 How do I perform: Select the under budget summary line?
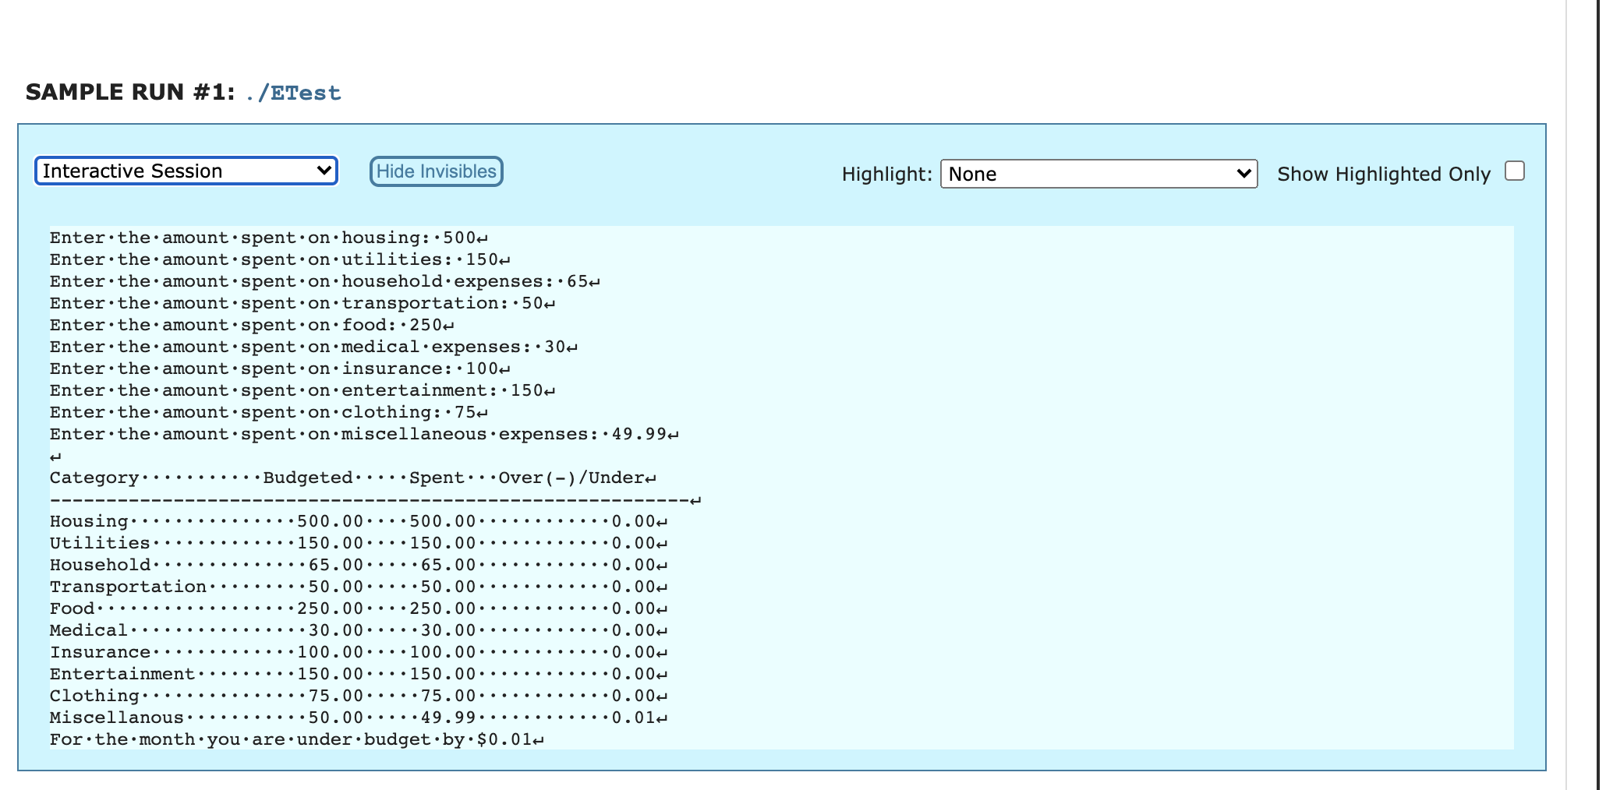(295, 739)
